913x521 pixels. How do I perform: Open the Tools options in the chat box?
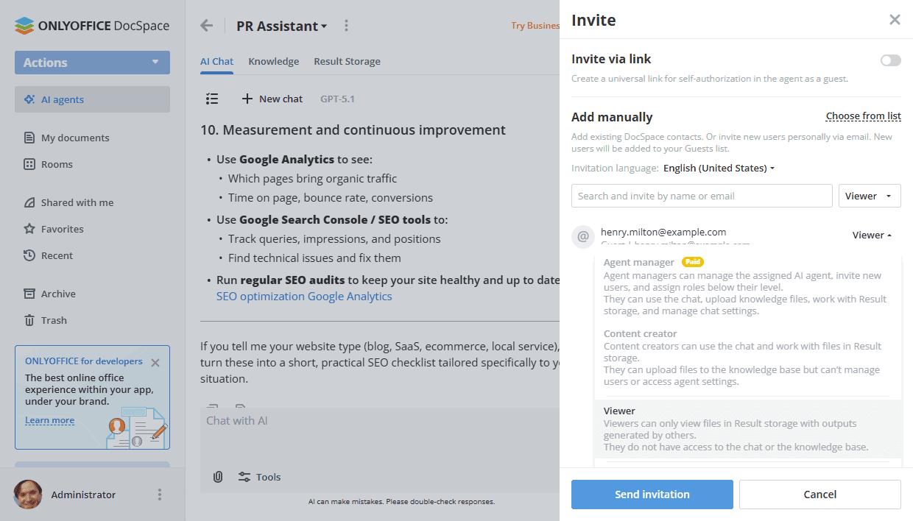(x=259, y=477)
